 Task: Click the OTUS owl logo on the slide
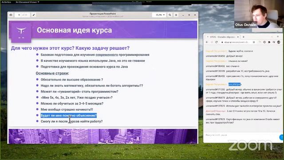[x=21, y=32]
